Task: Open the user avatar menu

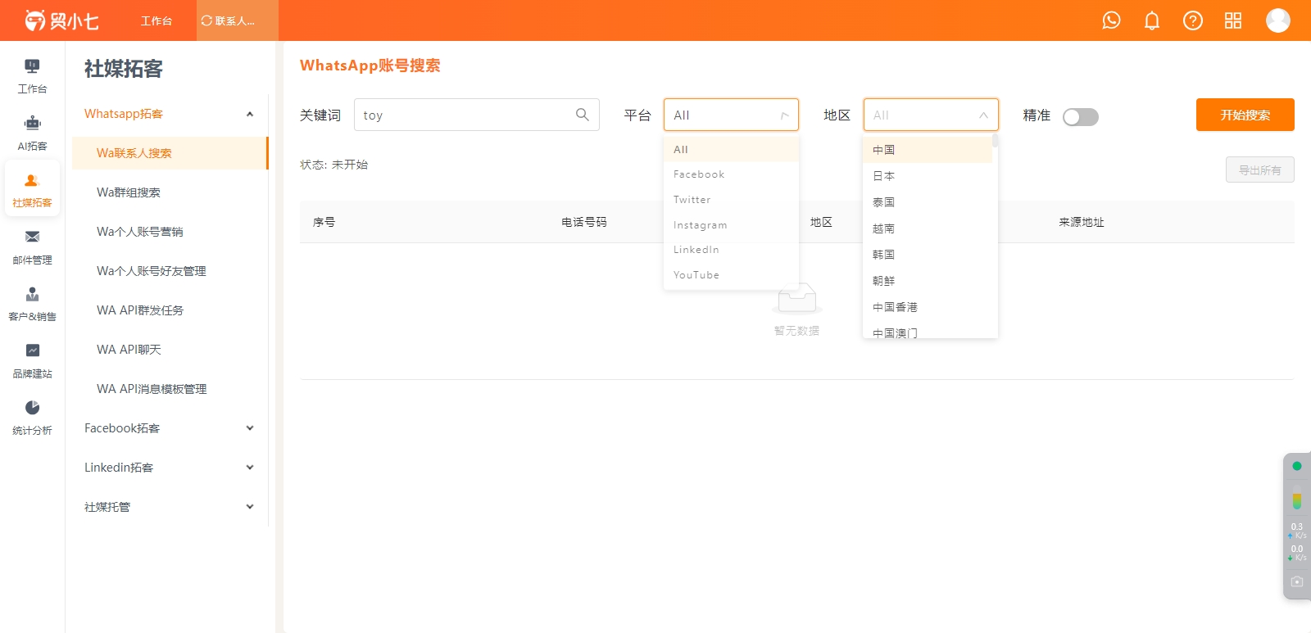Action: click(x=1278, y=20)
